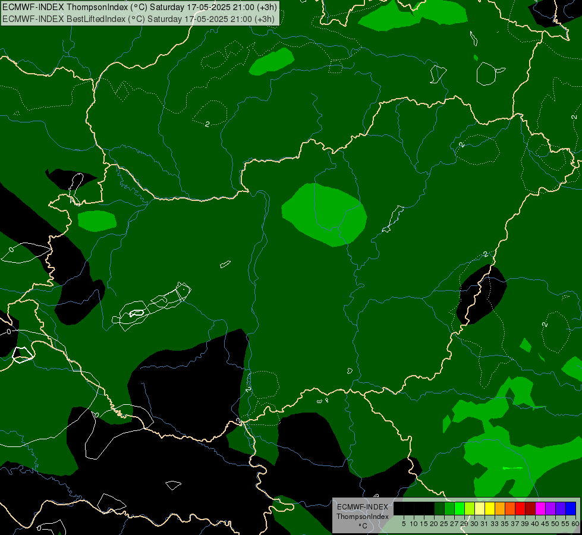This screenshot has height=535, width=582.
Task: Click the legend value label 40
Action: coord(535,524)
